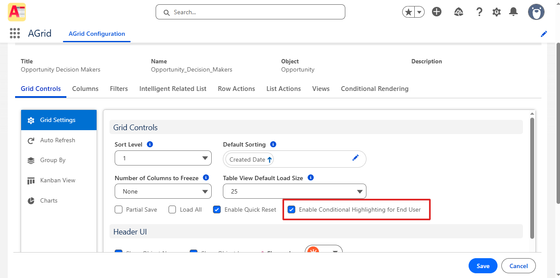Click Table View Default Load Size info icon

pyautogui.click(x=311, y=178)
